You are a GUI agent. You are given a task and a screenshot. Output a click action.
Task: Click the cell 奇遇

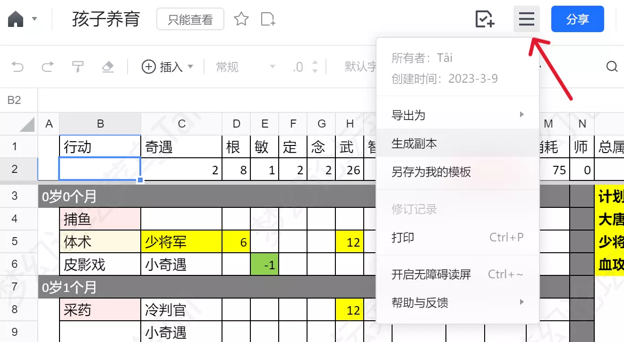(x=181, y=146)
